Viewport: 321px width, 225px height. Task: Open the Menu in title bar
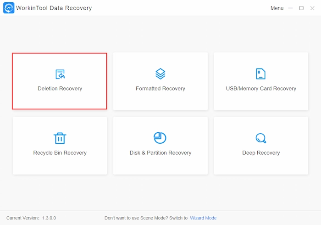(x=277, y=8)
